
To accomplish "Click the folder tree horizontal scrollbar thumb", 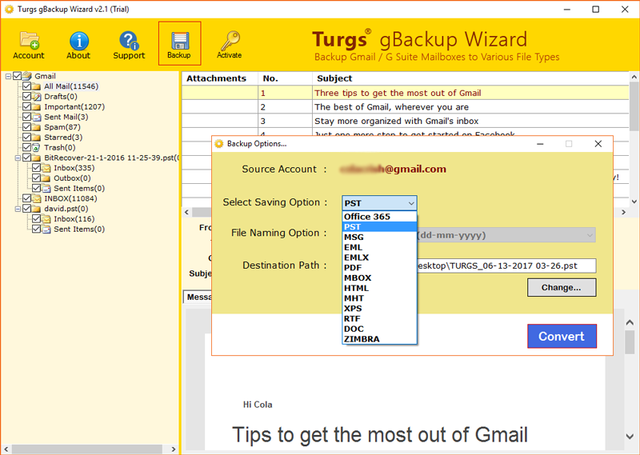I will click(x=87, y=449).
